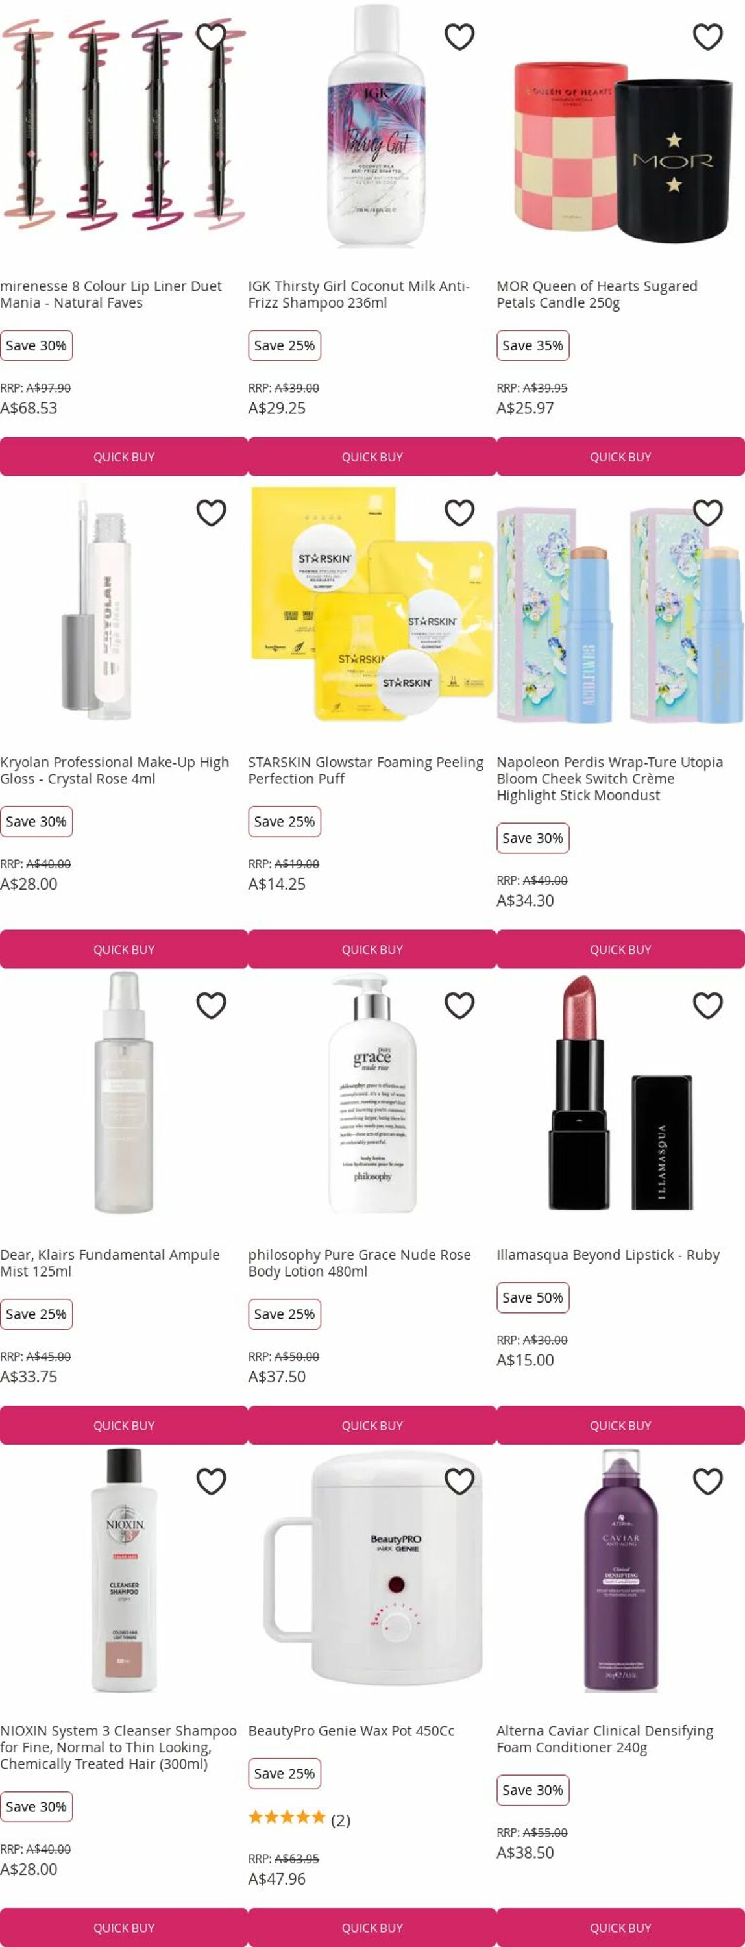This screenshot has width=745, height=1947.
Task: Toggle wishlist heart for NIOXIN System 3 Shampoo
Action: click(211, 1482)
